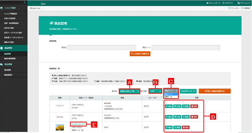Choose 在庫データ option in open list

click(171, 97)
